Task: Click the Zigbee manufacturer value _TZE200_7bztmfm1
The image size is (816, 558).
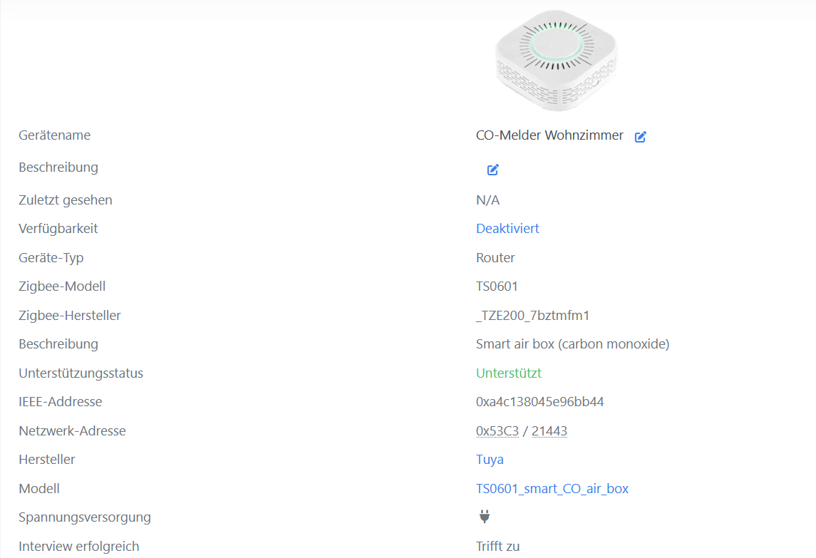Action: tap(532, 315)
